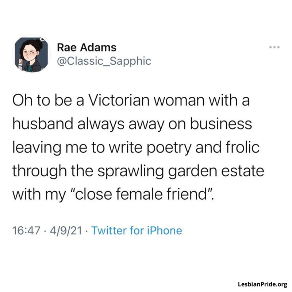
Task: Open the Twitter for iPhone source link
Action: point(136,231)
